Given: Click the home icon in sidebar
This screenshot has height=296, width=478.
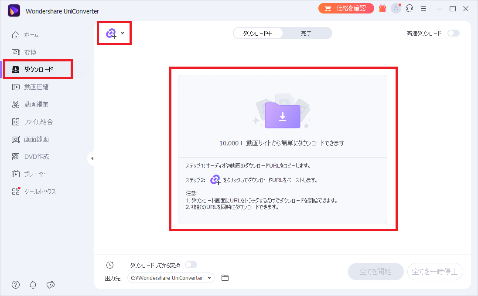Looking at the screenshot, I should (x=16, y=35).
